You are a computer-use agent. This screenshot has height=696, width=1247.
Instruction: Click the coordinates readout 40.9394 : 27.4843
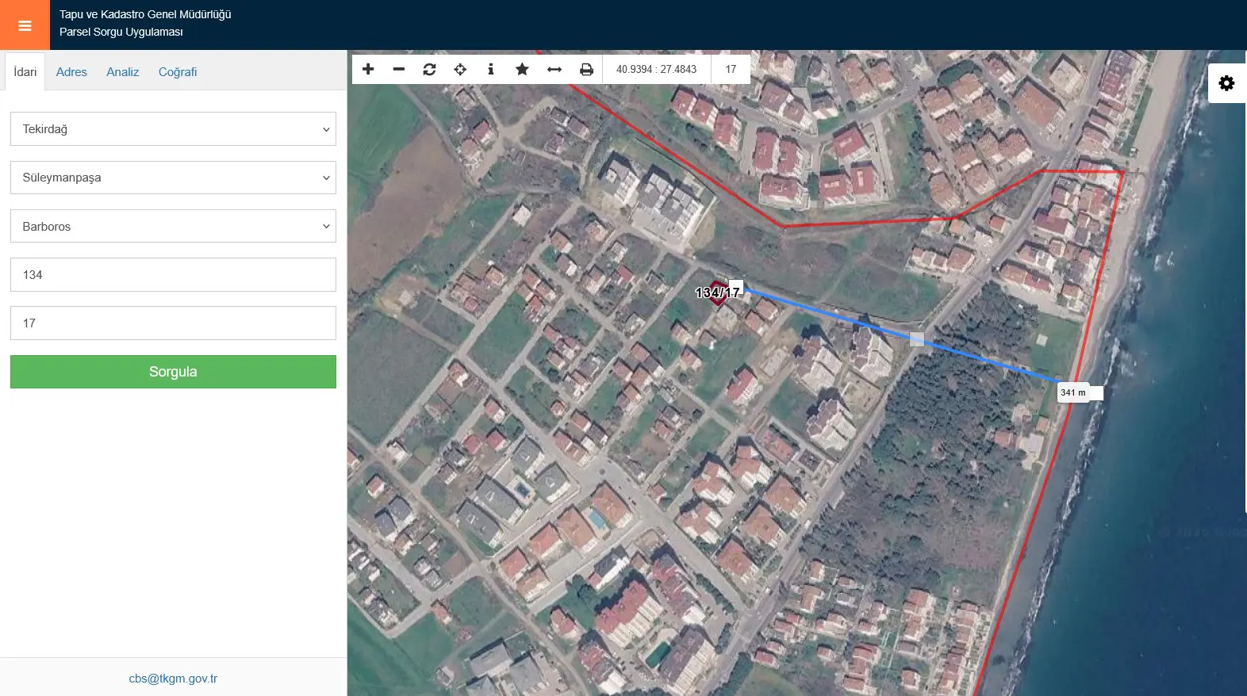point(656,69)
